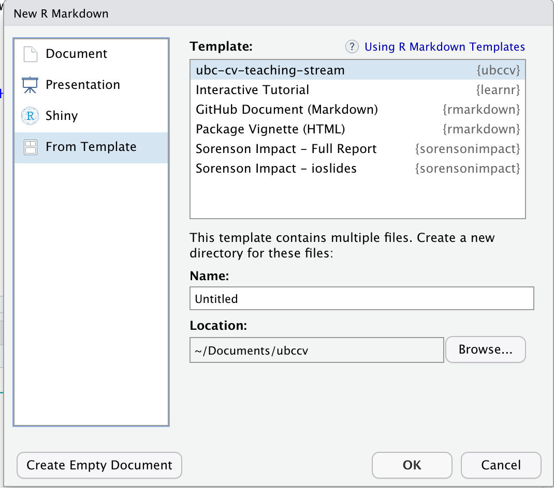Select the Interactive Tutorial template

358,89
